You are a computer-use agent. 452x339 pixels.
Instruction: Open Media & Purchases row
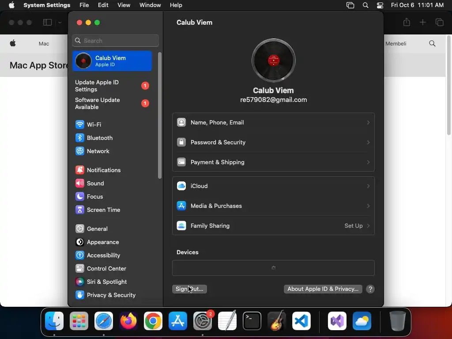coord(273,206)
